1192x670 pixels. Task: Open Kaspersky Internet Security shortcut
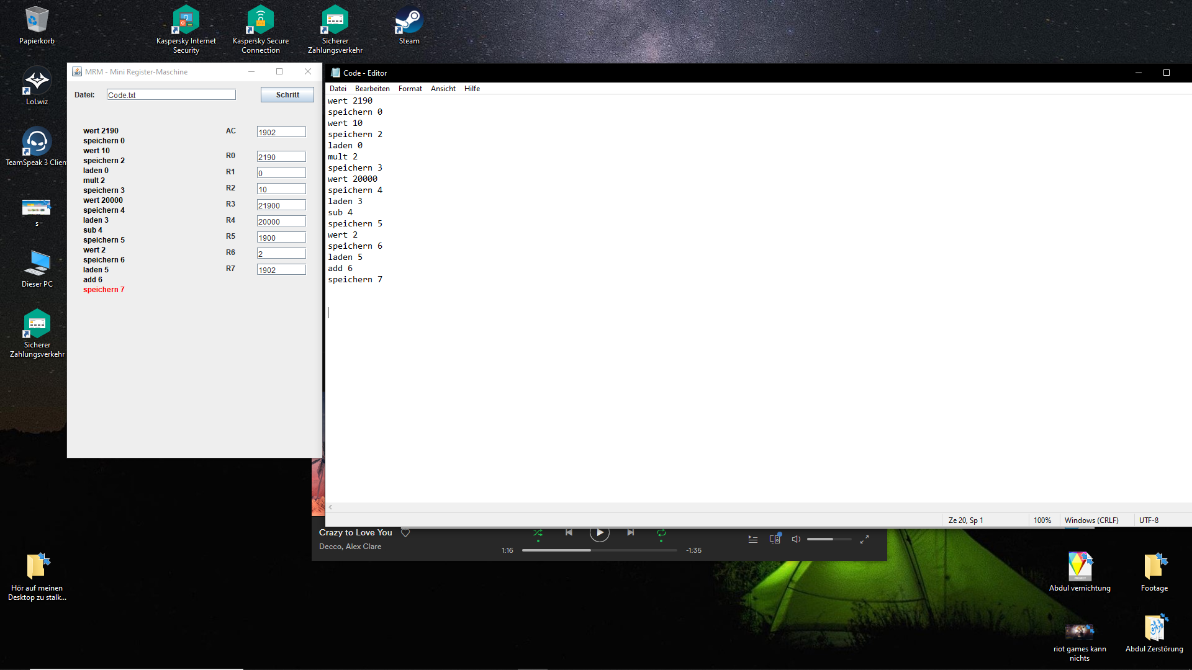186,30
